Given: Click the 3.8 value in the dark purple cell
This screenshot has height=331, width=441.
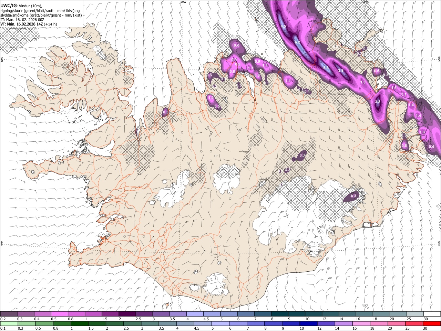Looking at the screenshot, I should [378, 102].
